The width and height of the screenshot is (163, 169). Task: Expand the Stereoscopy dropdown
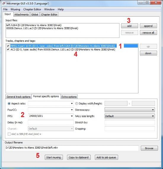pyautogui.click(x=130, y=110)
